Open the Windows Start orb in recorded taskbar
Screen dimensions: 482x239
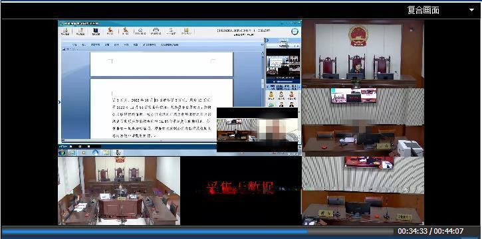(62, 153)
